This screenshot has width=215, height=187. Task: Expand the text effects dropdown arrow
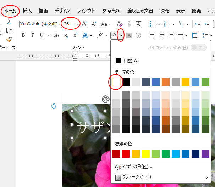[x=91, y=35]
